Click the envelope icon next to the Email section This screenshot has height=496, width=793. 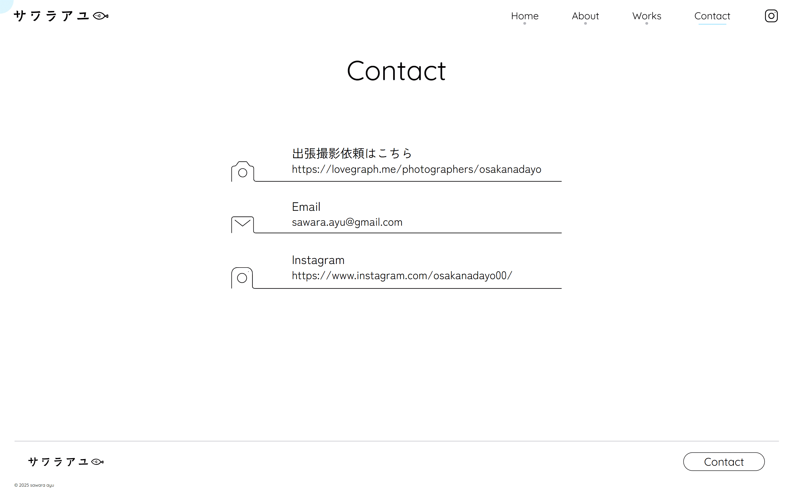(x=243, y=225)
